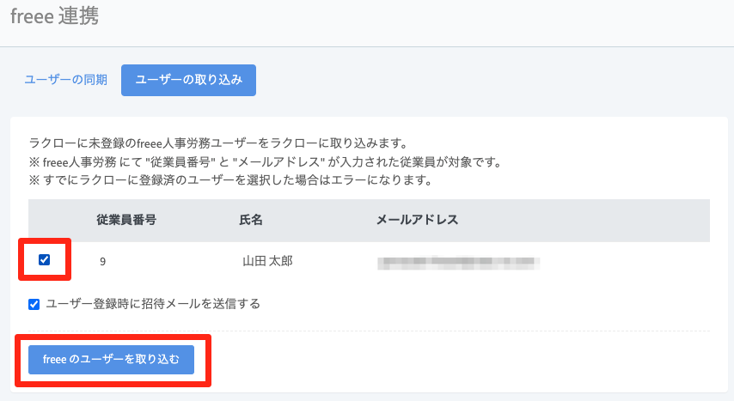Click the description line starting with ラクローに未登録
Screen dimensions: 734x401
[x=218, y=143]
